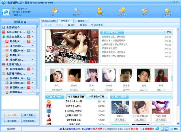Screen dimensions: 181x132
Task: Click the 个人设置 button
Action: point(12,115)
